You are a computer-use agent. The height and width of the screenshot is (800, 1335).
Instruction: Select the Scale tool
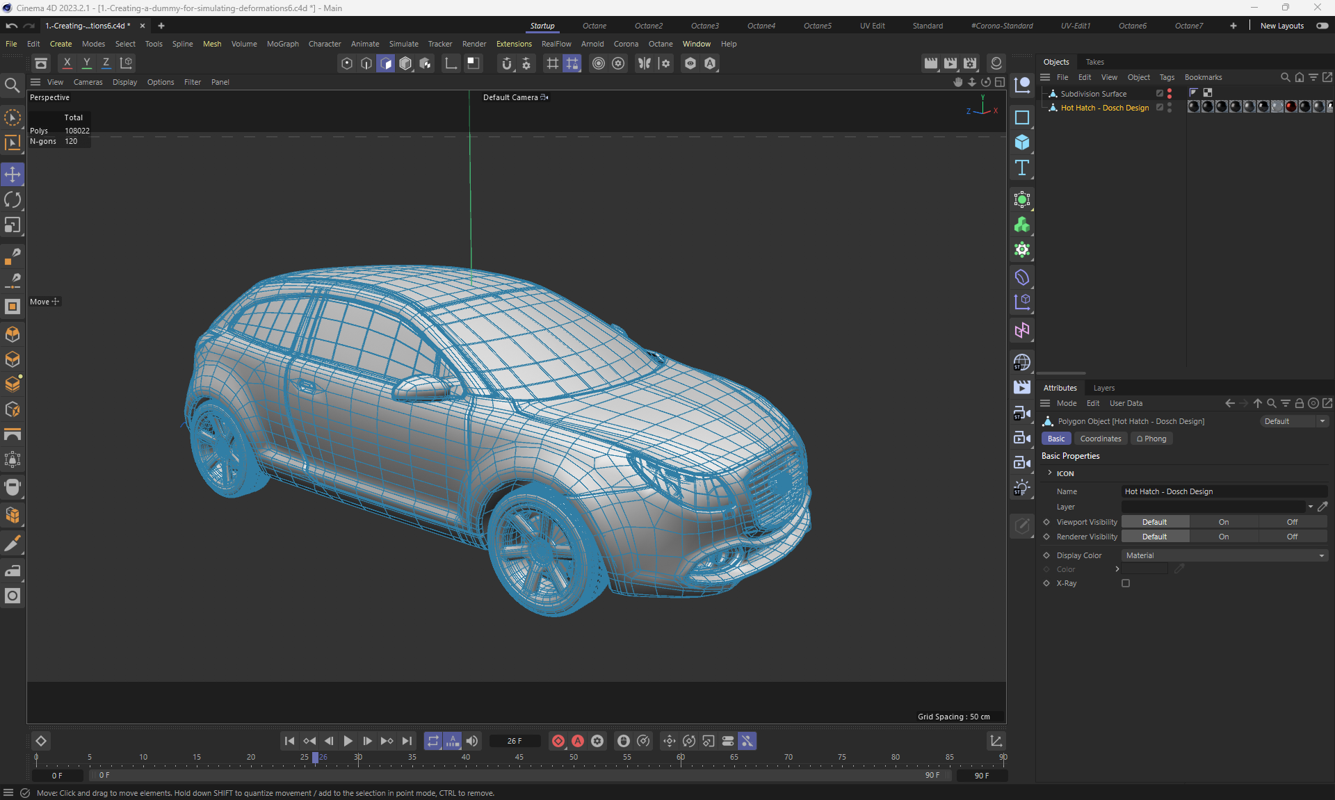(x=13, y=225)
